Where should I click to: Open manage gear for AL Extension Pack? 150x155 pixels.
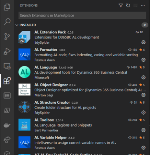(144, 42)
